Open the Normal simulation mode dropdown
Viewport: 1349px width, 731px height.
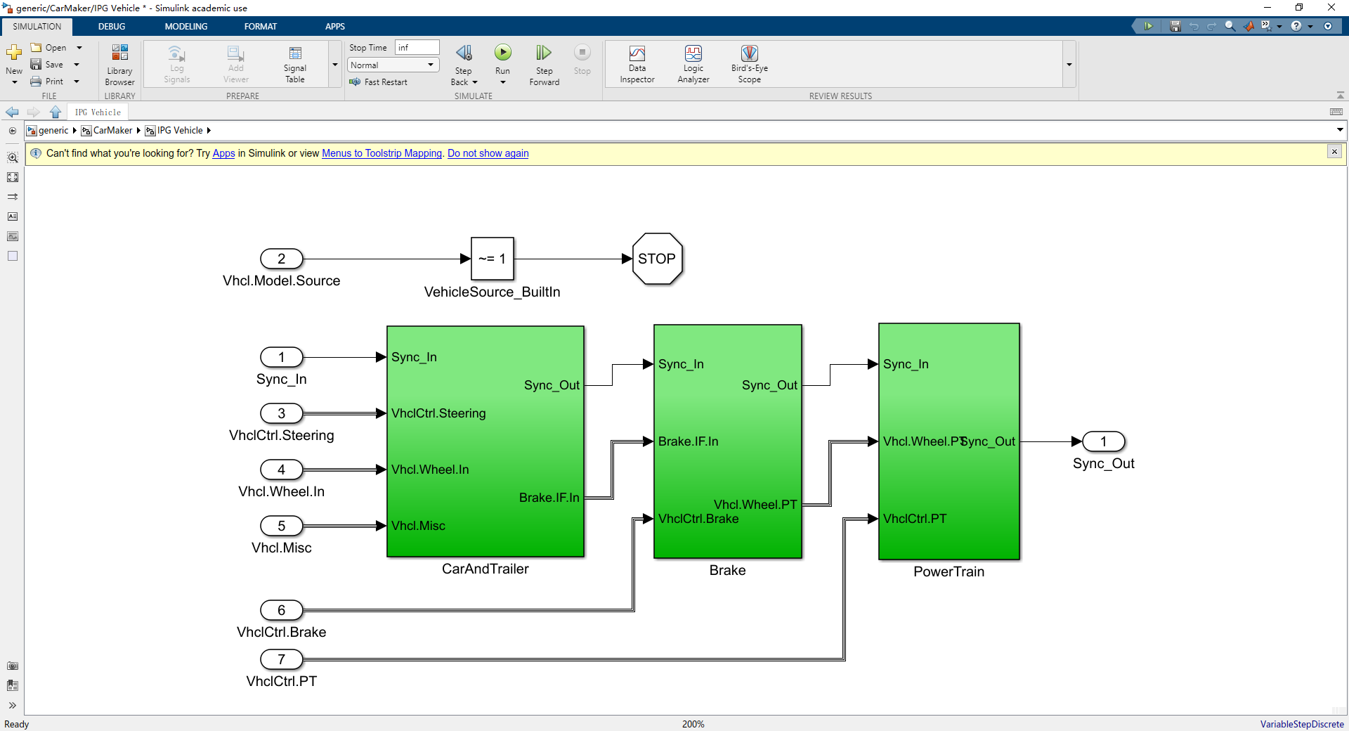click(x=393, y=65)
